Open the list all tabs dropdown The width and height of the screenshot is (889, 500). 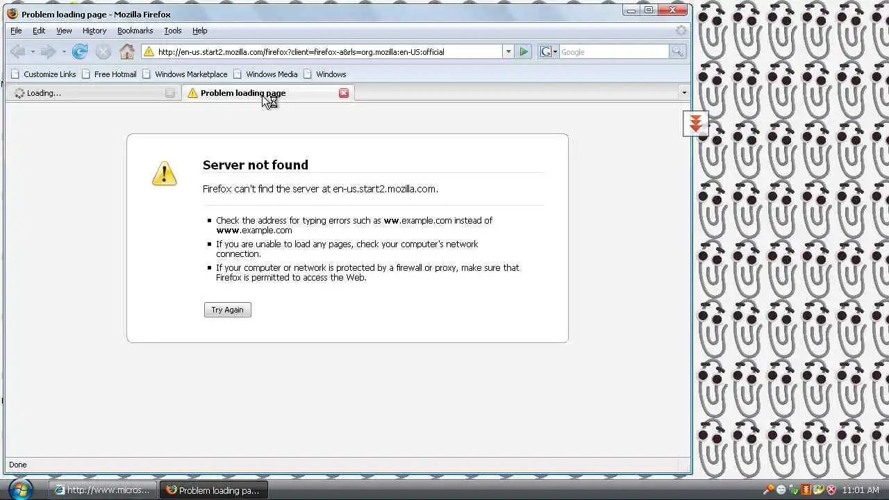coord(684,93)
